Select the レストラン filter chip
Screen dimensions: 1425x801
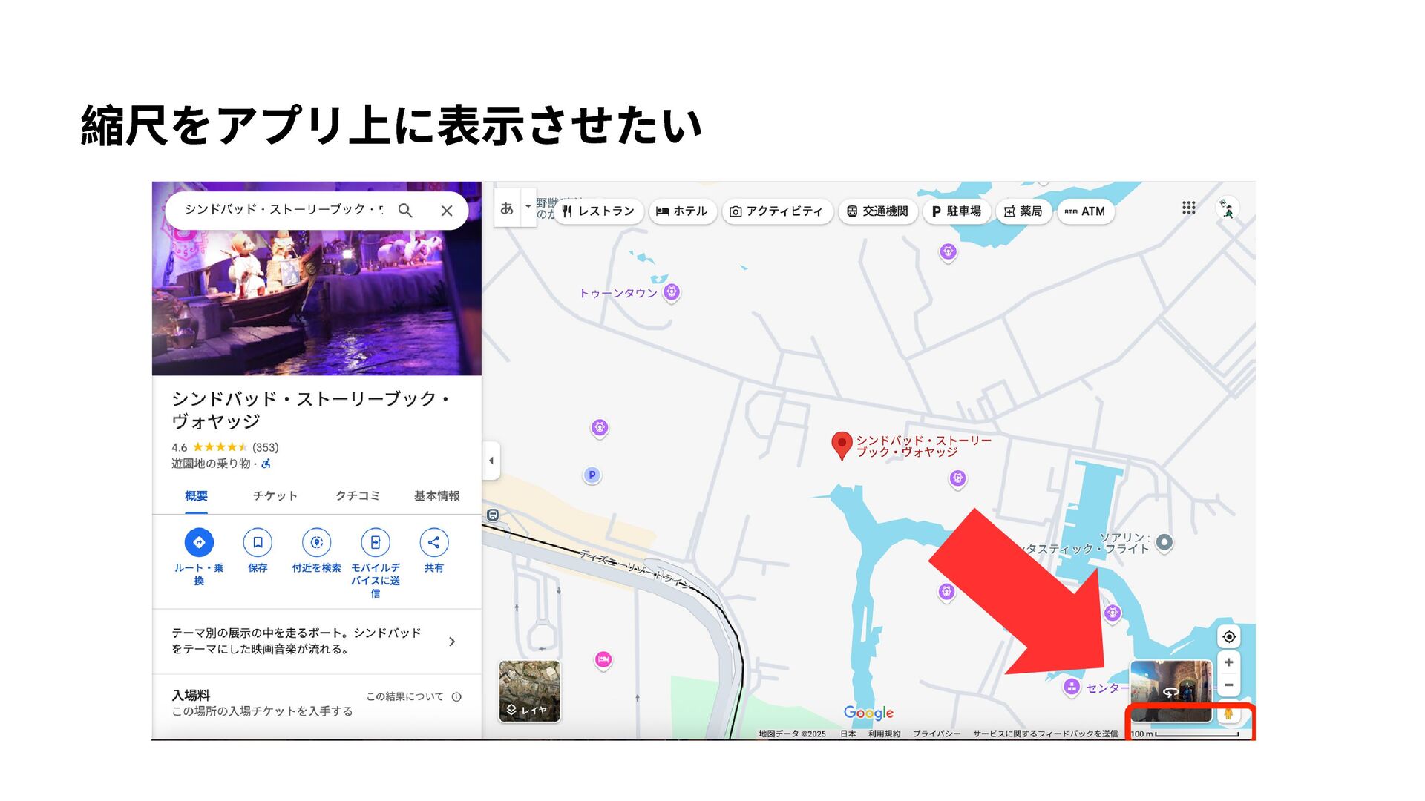tap(598, 211)
